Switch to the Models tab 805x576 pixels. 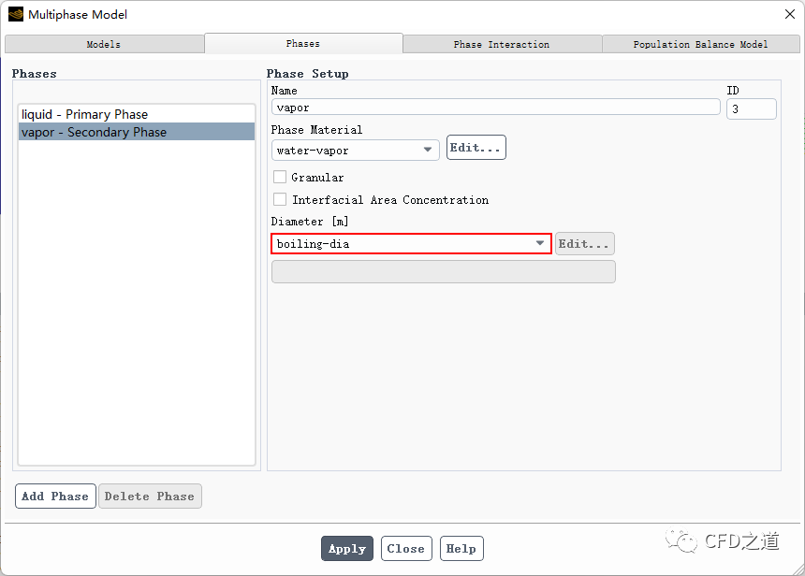pyautogui.click(x=104, y=44)
